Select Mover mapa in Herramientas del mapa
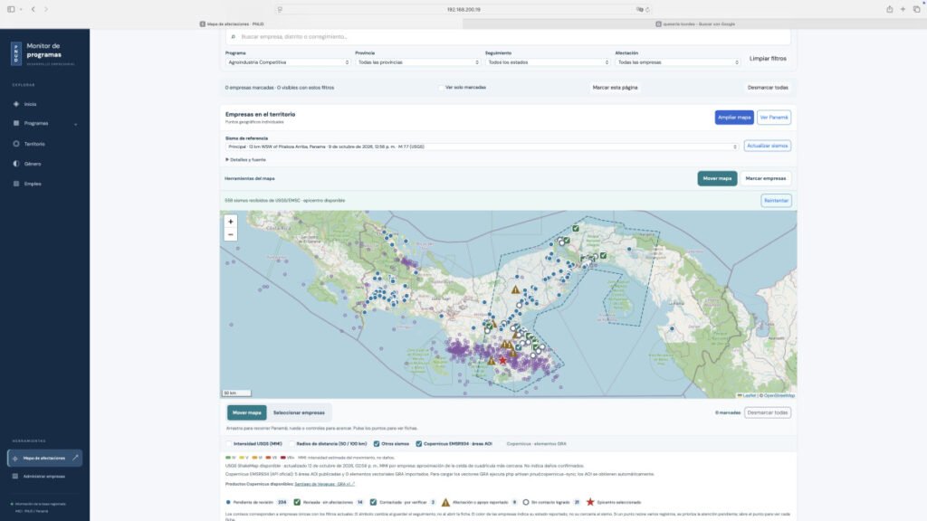927x521 pixels. pyautogui.click(x=717, y=178)
